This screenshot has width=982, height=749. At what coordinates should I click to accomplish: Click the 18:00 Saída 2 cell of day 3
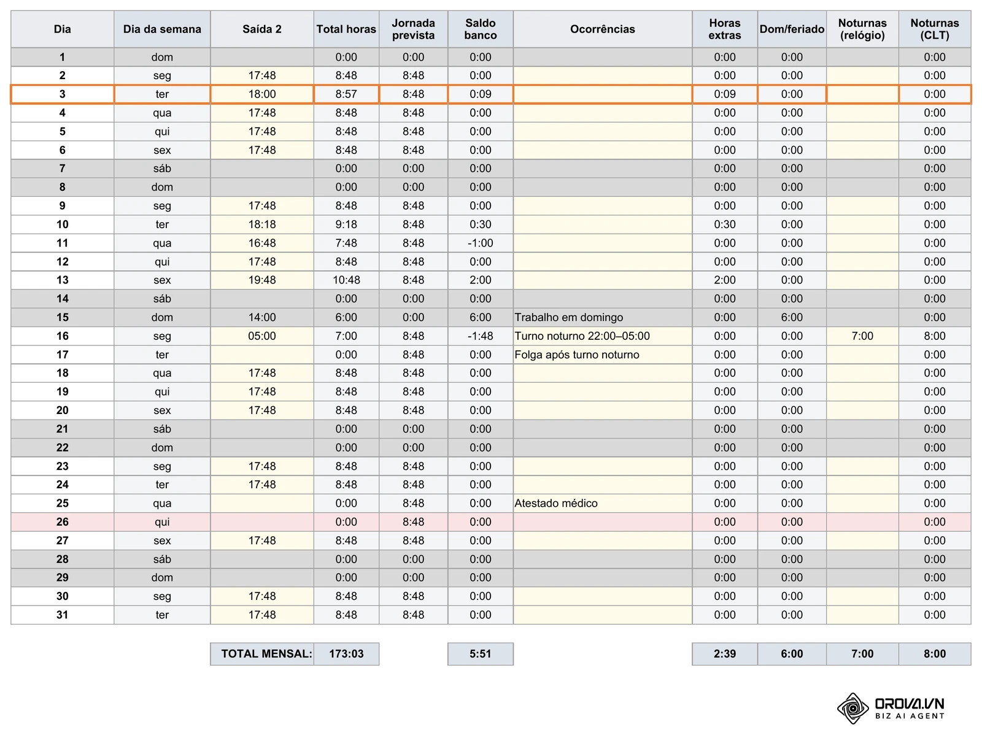pos(262,94)
